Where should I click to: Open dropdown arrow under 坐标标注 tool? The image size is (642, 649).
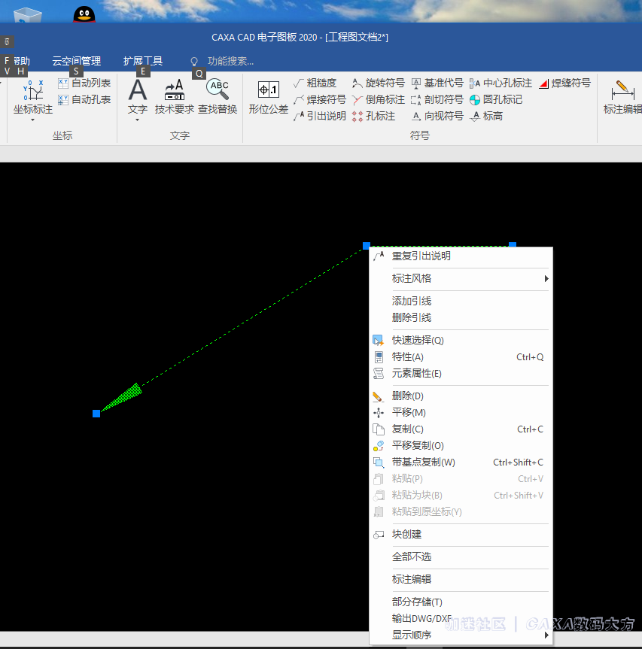pos(33,120)
